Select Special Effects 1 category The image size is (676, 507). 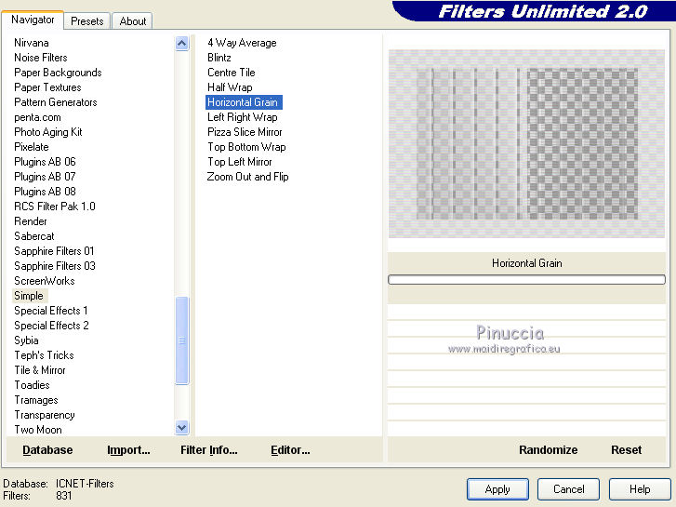pos(50,311)
